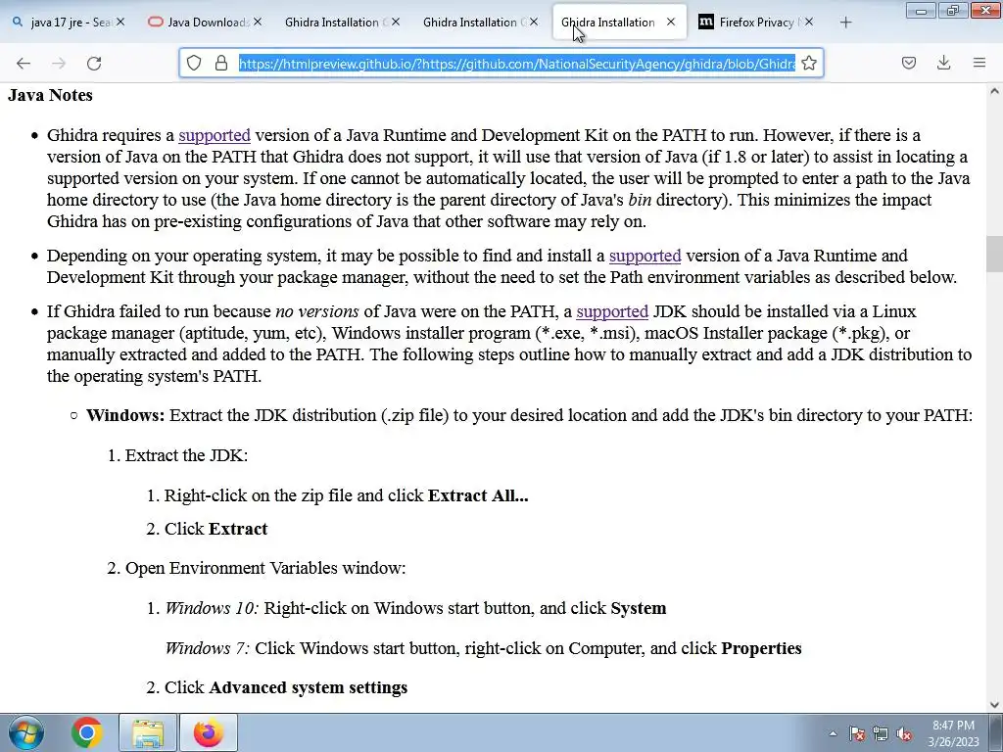Click the 'Extract the JDK:' step
1003x752 pixels.
pyautogui.click(x=186, y=455)
